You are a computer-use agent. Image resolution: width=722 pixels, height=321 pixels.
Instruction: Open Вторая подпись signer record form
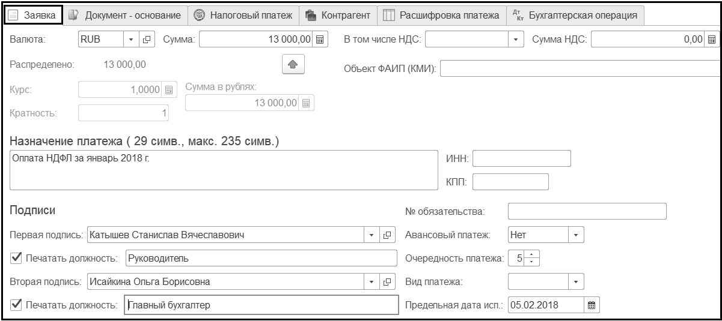pyautogui.click(x=388, y=281)
